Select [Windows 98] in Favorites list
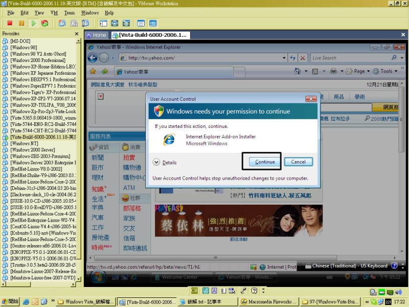This screenshot has width=409, height=307. [24, 48]
